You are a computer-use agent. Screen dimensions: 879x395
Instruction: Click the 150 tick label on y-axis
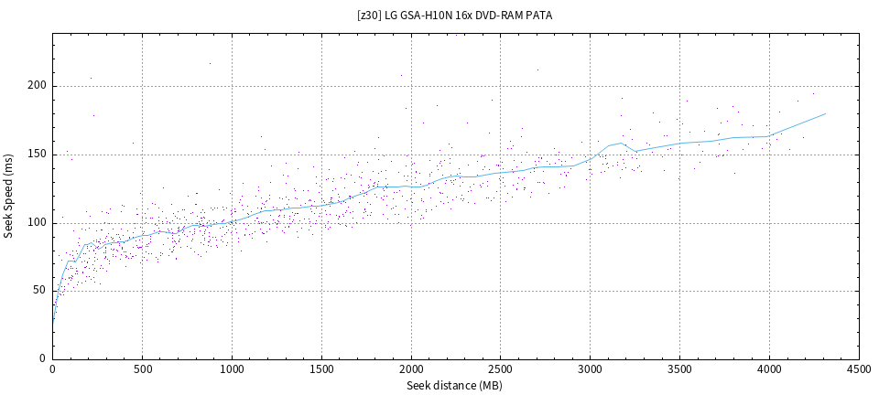36,155
